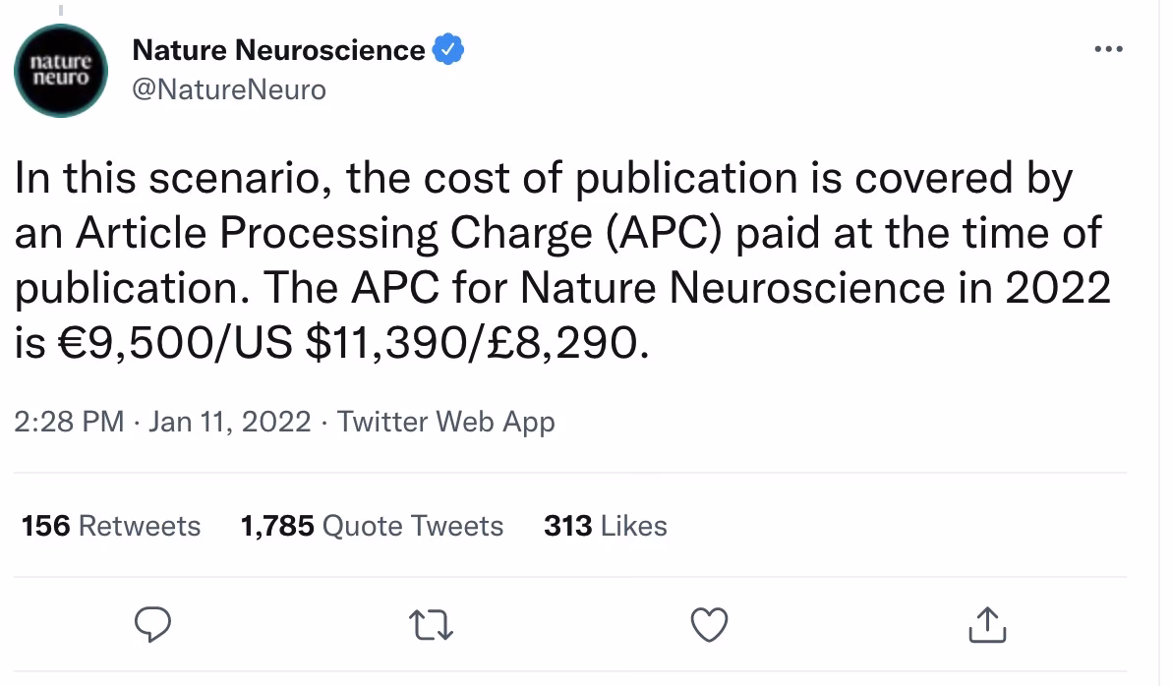
Task: Toggle the heart to unlike the tweet
Action: coord(710,624)
